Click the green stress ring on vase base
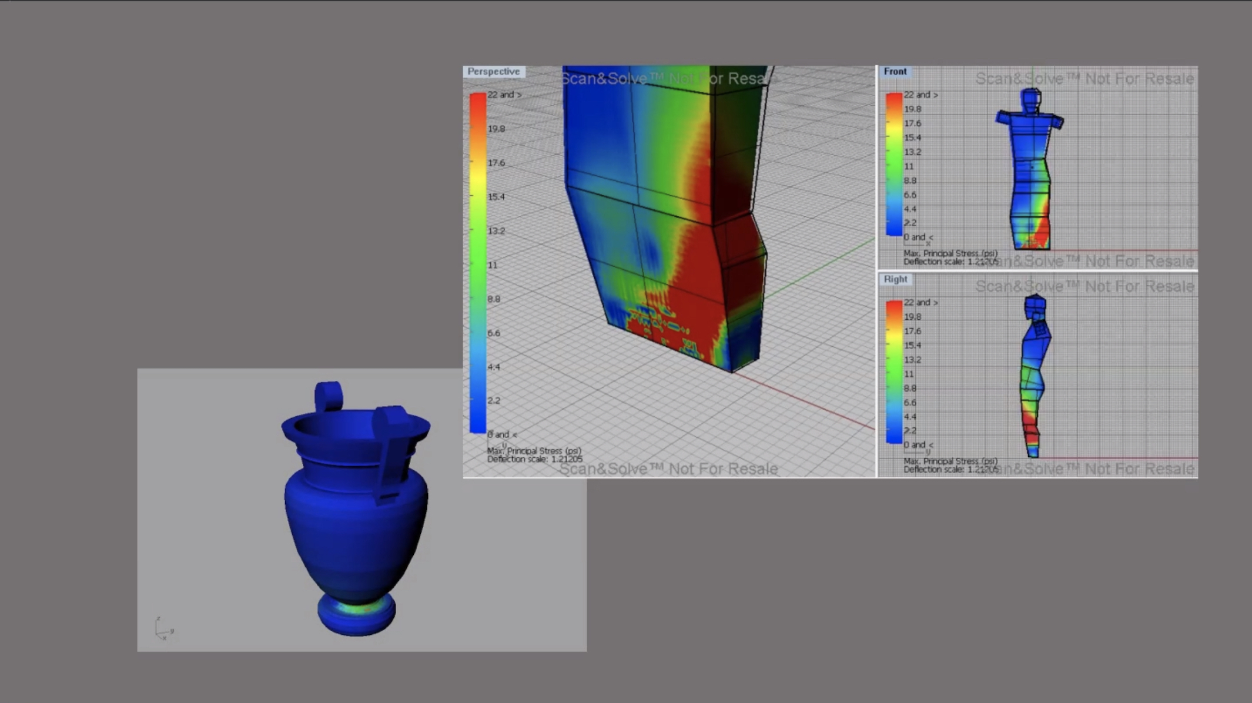Screen dimensions: 1252x703 pos(356,609)
